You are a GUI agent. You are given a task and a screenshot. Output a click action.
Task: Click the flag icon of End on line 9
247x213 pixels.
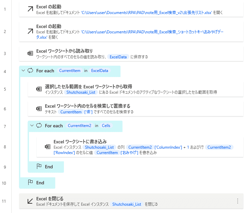click(x=39, y=166)
